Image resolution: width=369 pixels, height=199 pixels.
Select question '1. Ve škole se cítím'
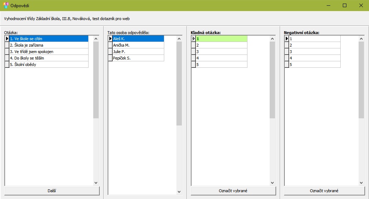[49, 39]
